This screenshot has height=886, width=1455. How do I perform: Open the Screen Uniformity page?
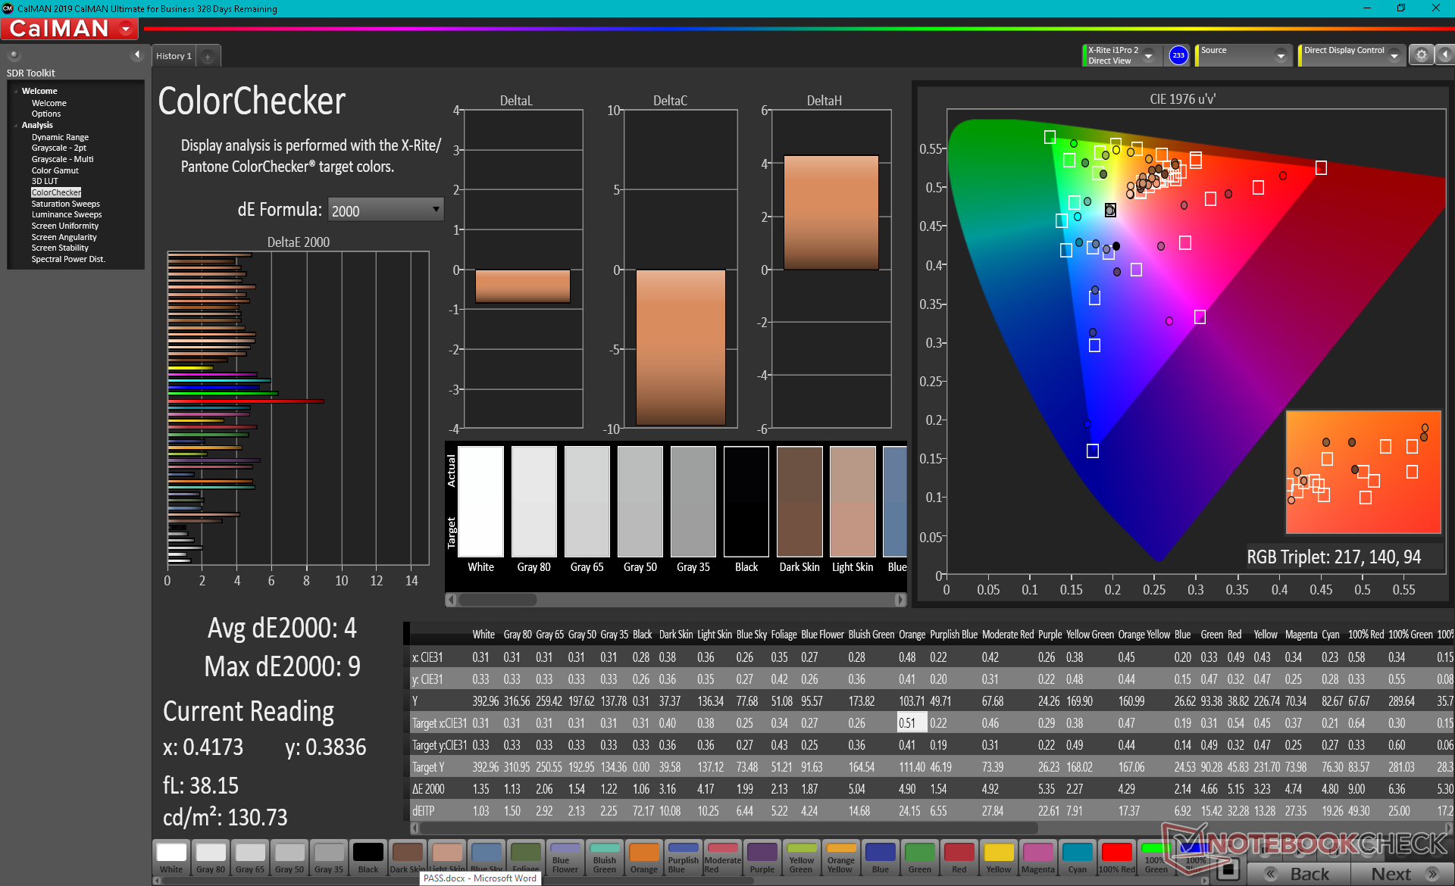[x=64, y=226]
